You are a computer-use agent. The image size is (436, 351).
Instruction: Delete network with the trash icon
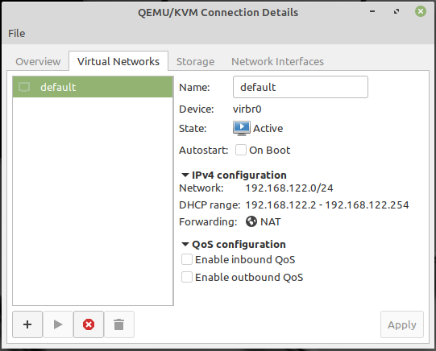tap(119, 324)
